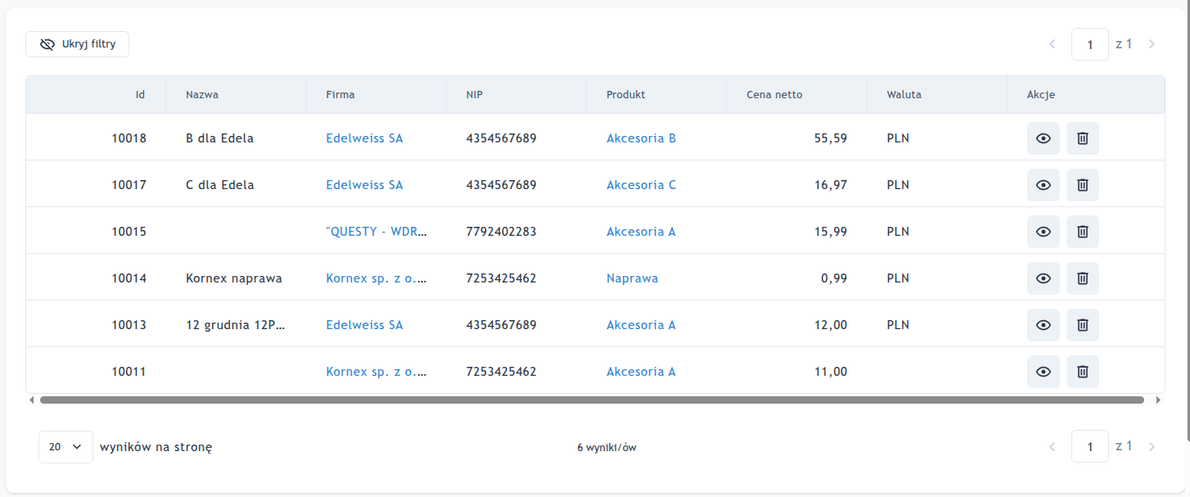Open the Kornex sp. z o.o. link in row 10014
The image size is (1190, 497).
pos(376,278)
